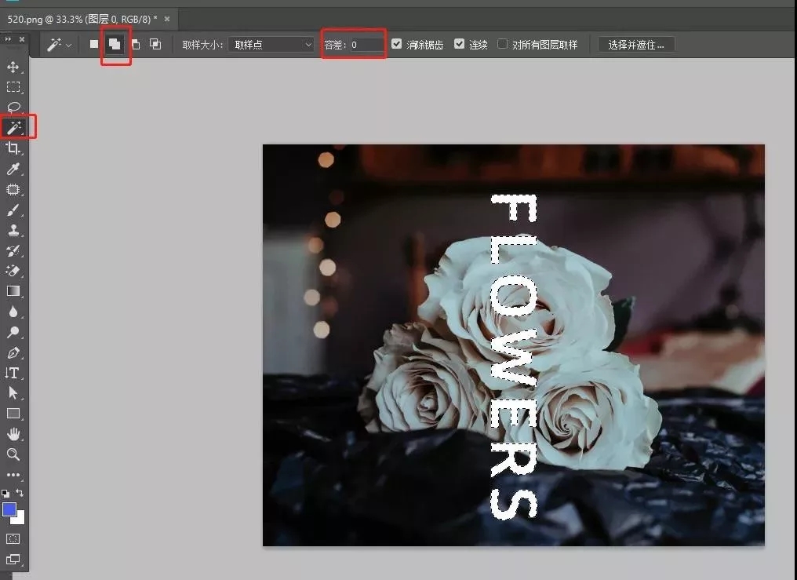The image size is (797, 580).
Task: Select the Lasso tool
Action: pos(13,108)
